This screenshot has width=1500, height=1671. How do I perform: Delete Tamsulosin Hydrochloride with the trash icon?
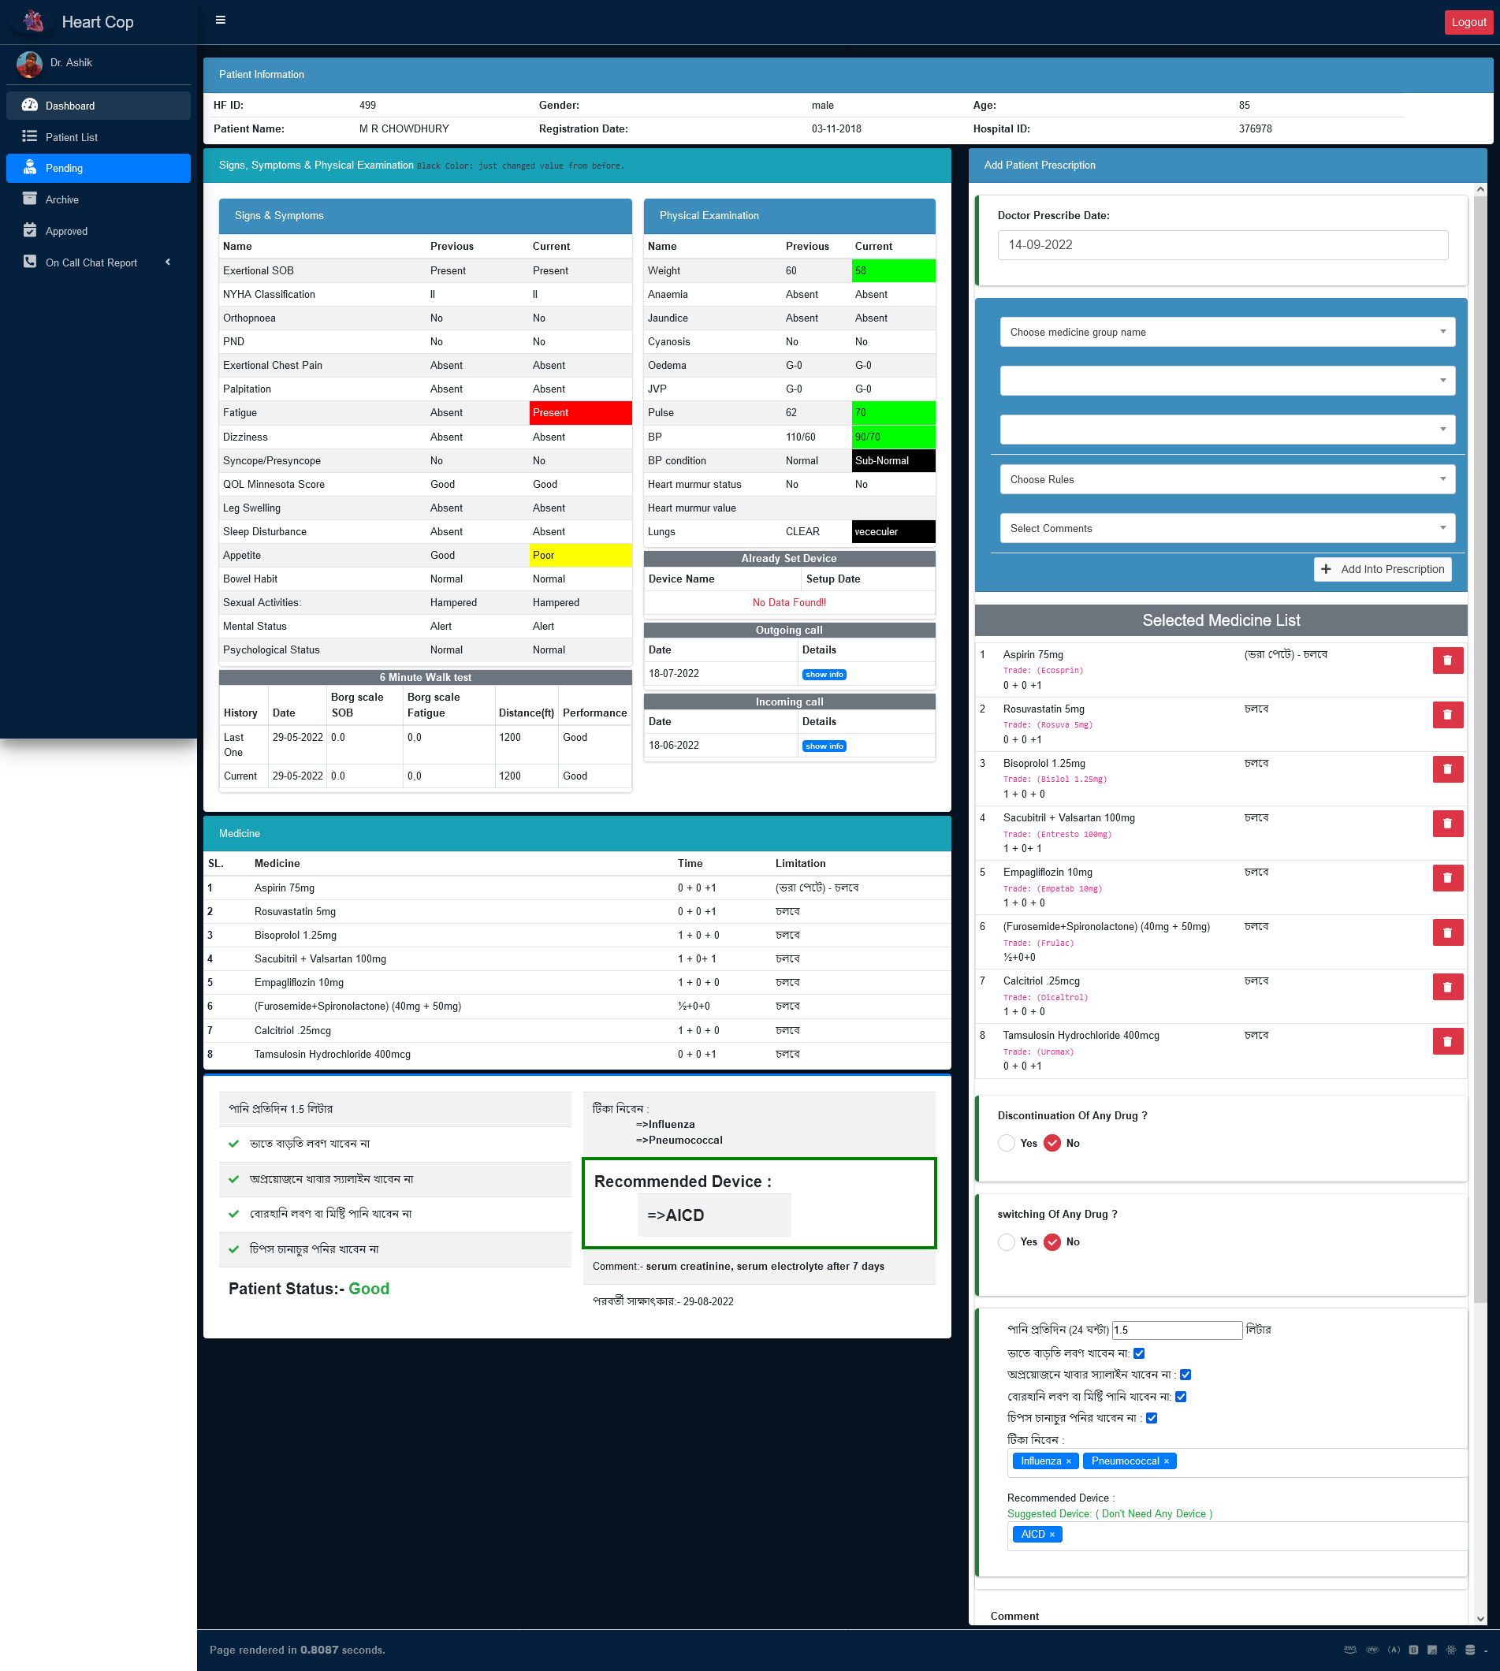1446,1041
